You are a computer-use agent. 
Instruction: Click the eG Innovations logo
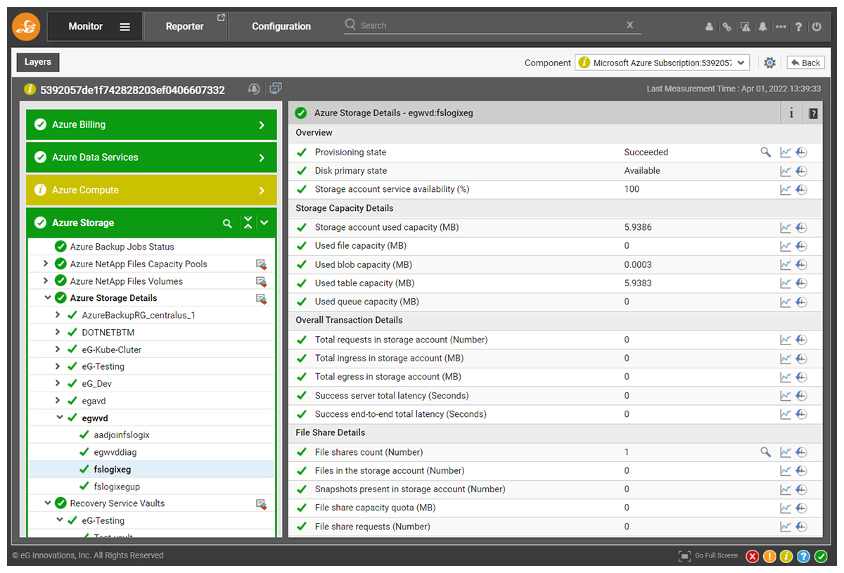tap(26, 27)
